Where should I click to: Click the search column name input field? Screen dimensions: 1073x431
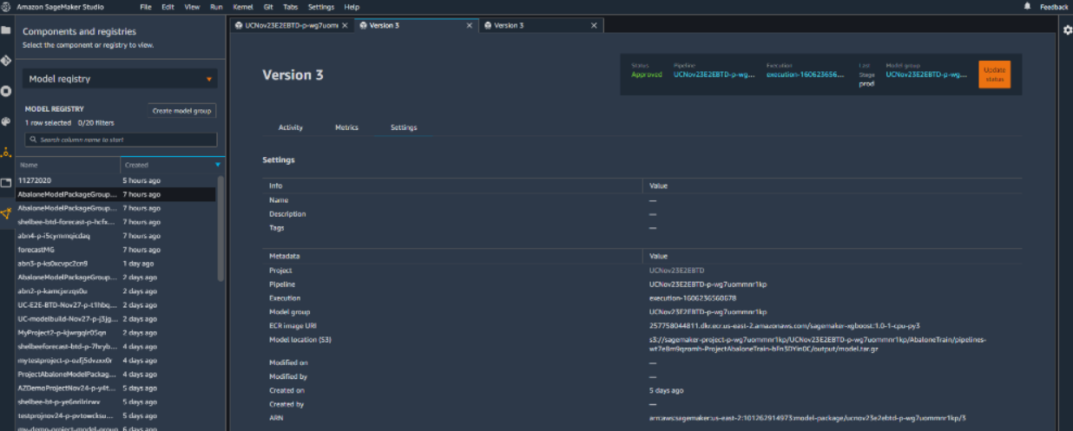121,140
